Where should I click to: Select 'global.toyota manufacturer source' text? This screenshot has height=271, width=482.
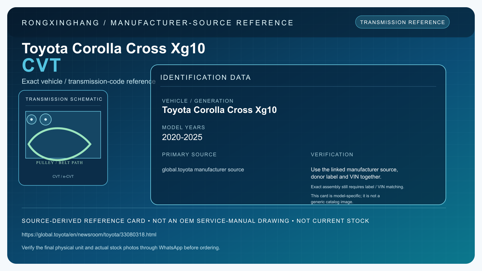click(203, 170)
